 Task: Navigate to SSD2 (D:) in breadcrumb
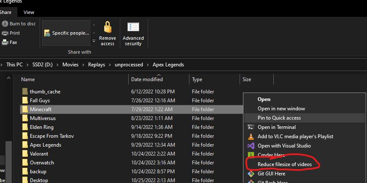[43, 65]
